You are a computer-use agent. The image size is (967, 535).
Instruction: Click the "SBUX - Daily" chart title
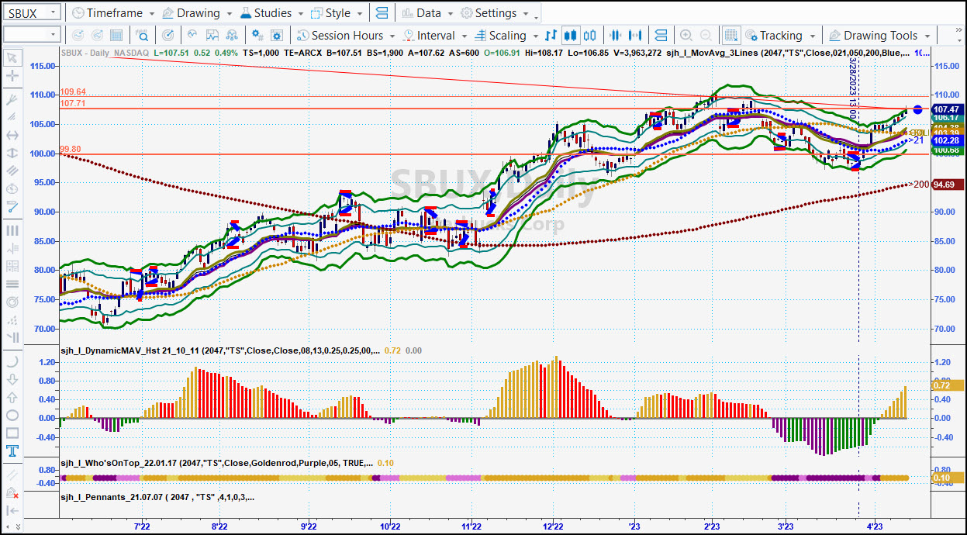pyautogui.click(x=85, y=53)
